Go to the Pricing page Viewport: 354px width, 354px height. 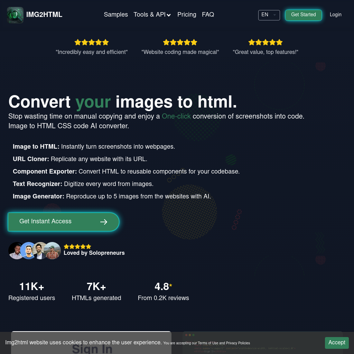tap(187, 15)
